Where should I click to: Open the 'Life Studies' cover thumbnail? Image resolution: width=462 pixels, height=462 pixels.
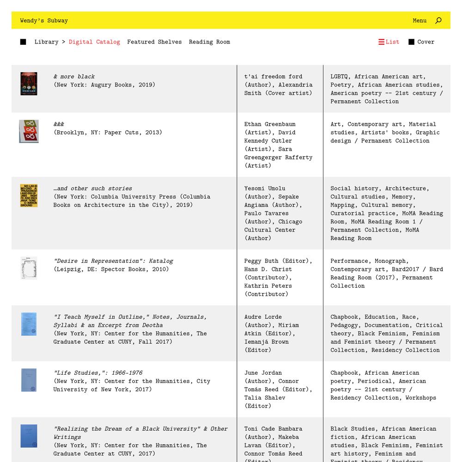(29, 380)
